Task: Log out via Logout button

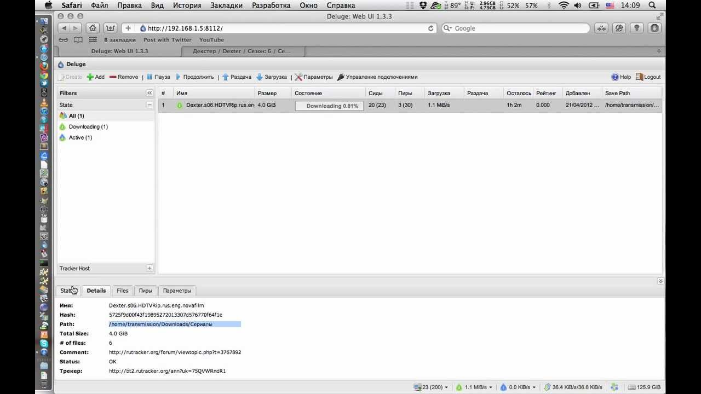Action: (x=648, y=77)
